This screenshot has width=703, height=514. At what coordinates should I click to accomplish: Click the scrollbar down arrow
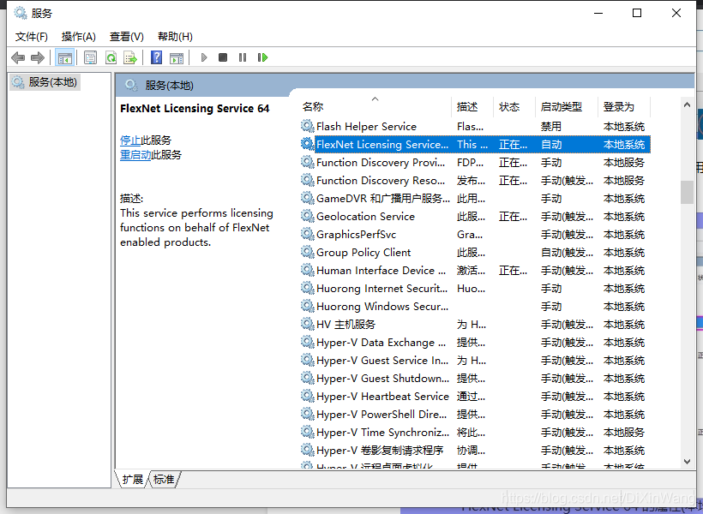tap(687, 462)
